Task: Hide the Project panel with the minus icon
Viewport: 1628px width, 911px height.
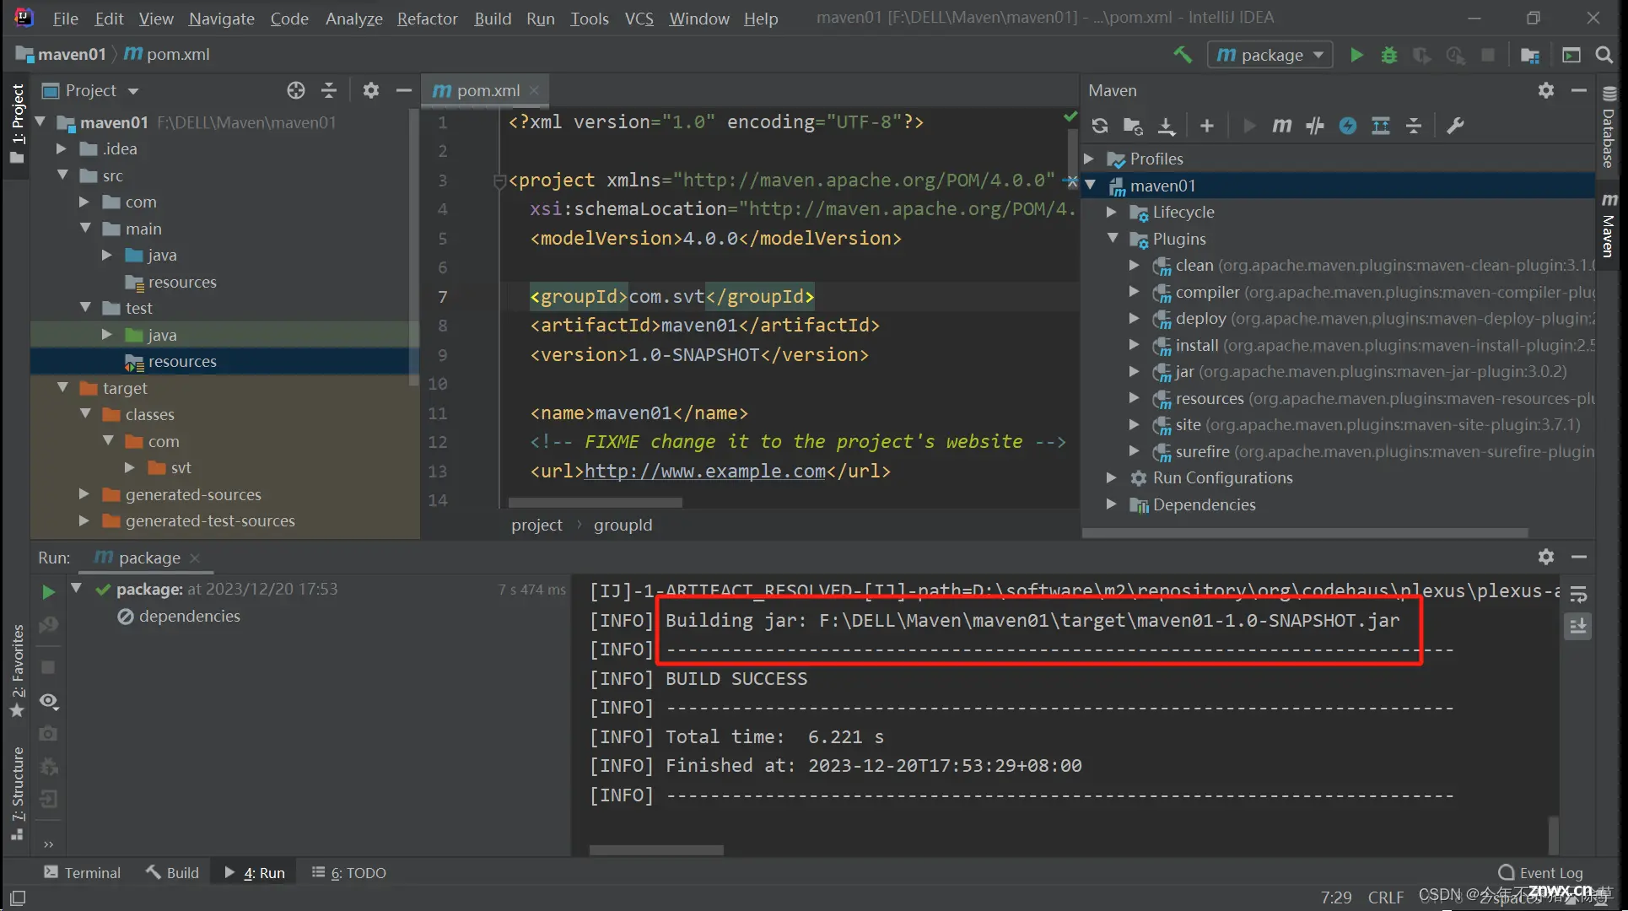Action: coord(404,90)
